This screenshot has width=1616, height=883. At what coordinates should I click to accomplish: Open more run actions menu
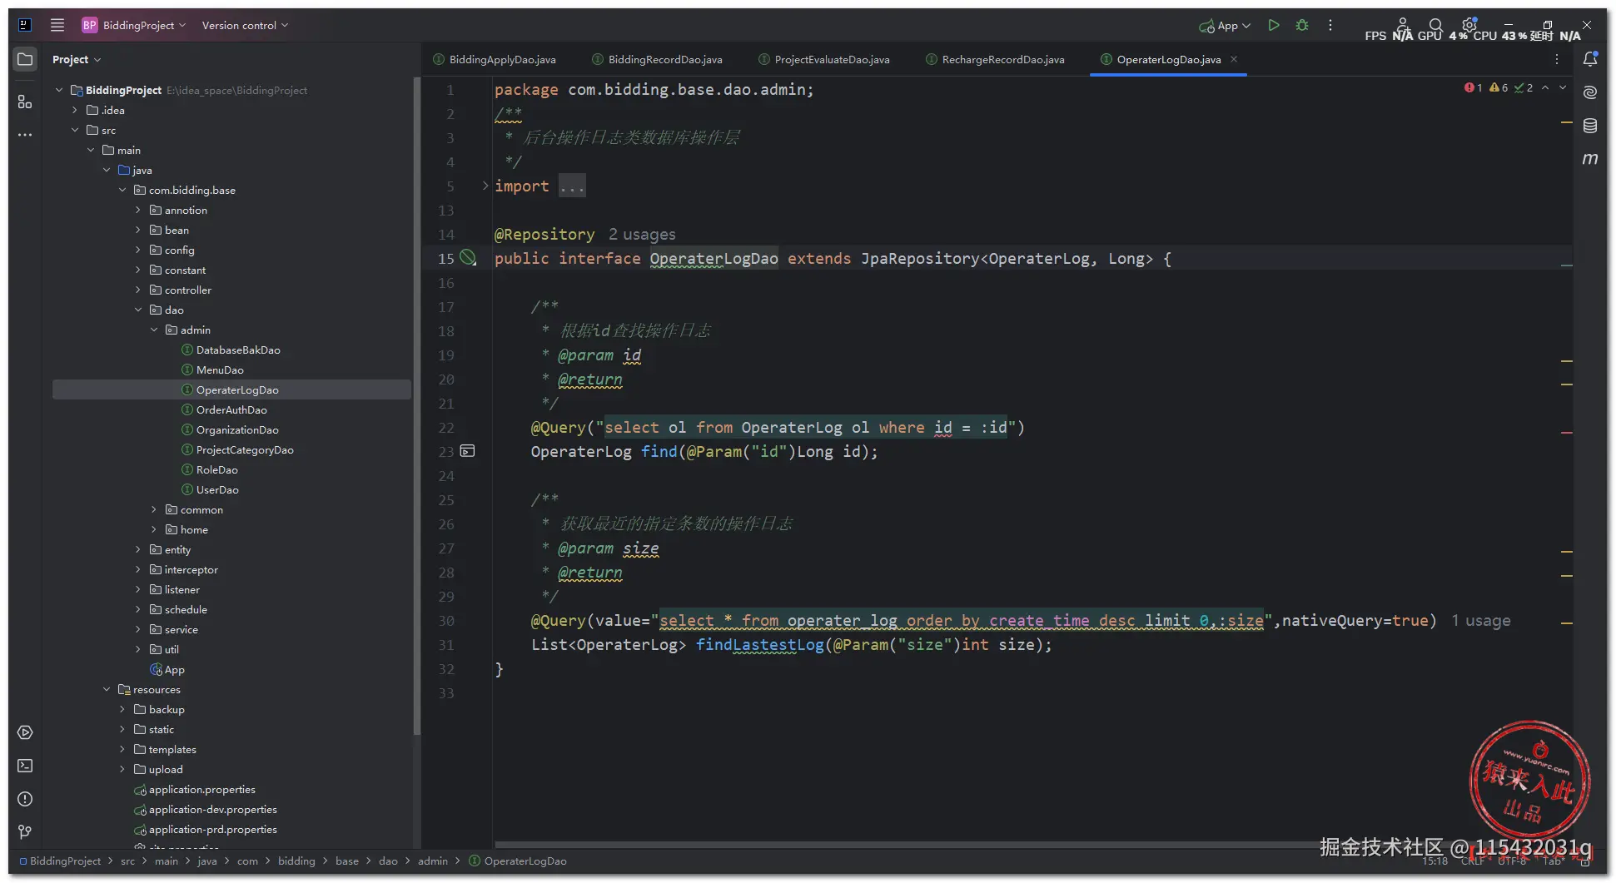click(1330, 25)
